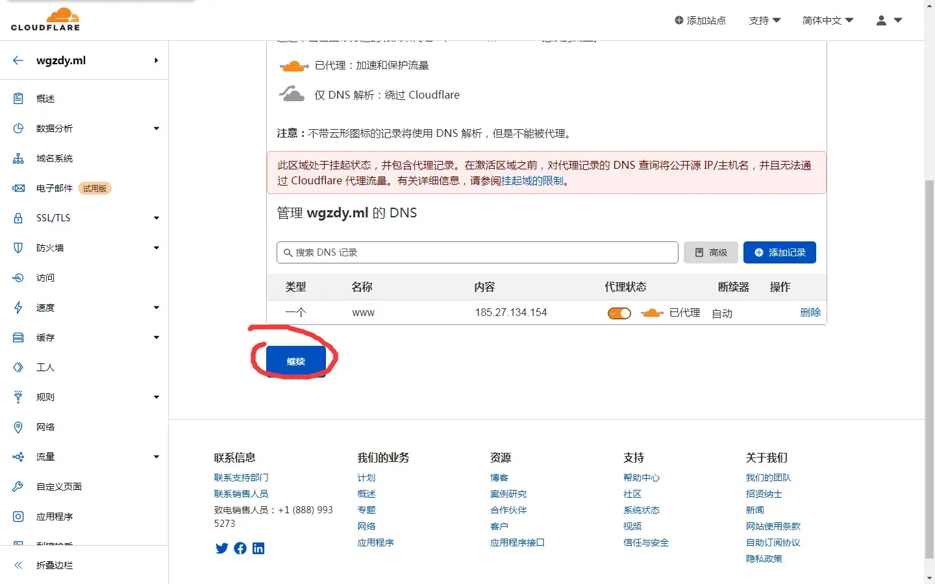The image size is (935, 584).
Task: Click the 应用程序 apps icon
Action: pos(18,517)
